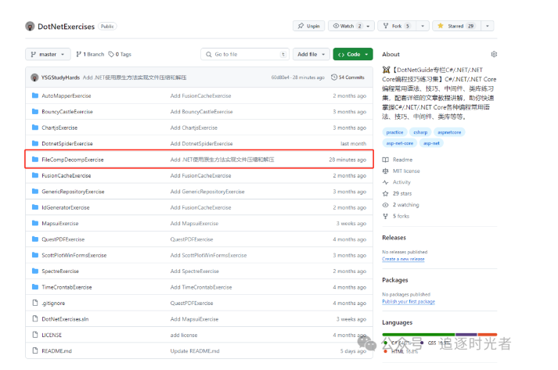Screen dimensions: 558x370
Task: Click the LICENSE file icon
Action: coord(35,335)
